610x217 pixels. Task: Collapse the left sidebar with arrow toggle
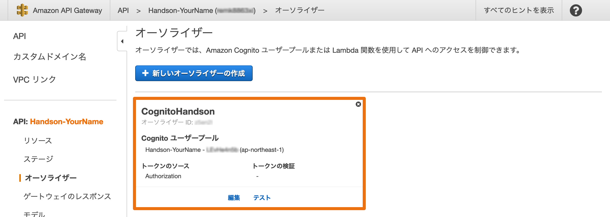(122, 41)
